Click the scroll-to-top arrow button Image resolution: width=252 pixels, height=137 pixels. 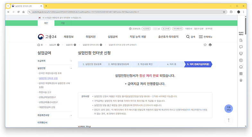[229, 120]
